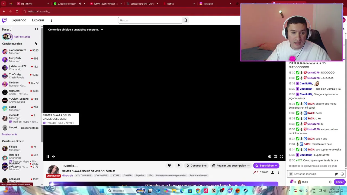Image resolution: width=347 pixels, height=195 pixels.
Task: Click the LATINA tag
Action: 115,175
